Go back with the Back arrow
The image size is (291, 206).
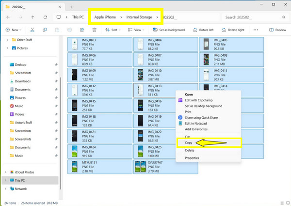point(8,17)
